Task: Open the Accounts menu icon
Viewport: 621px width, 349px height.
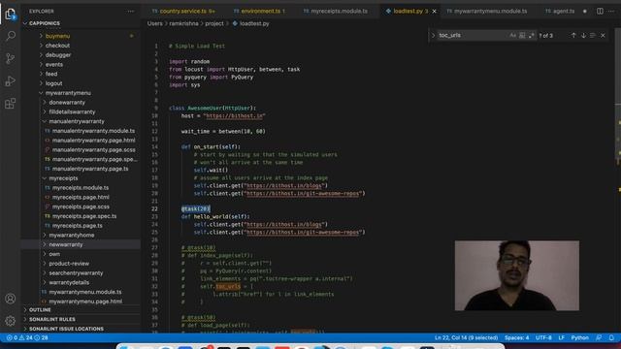Action: (11, 299)
